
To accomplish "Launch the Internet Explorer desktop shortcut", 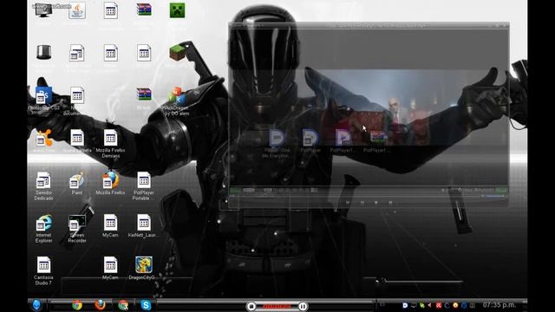I will (44, 223).
